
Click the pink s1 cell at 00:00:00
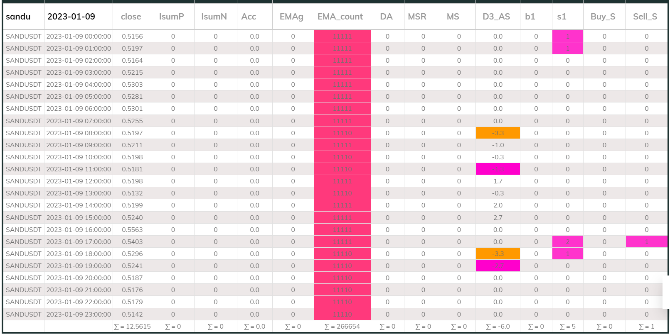567,37
